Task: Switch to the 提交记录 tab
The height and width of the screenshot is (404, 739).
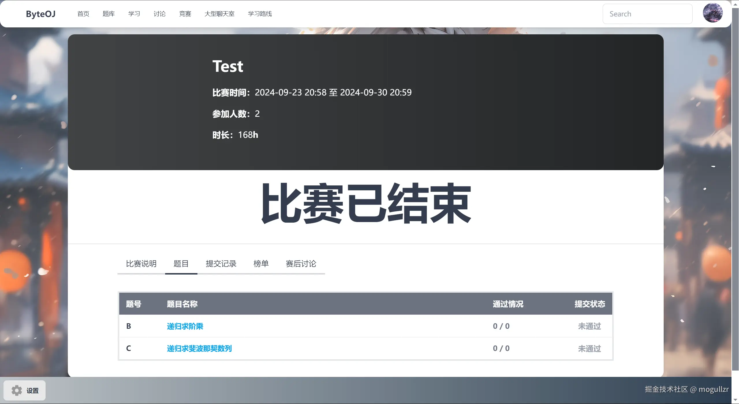Action: (x=221, y=264)
